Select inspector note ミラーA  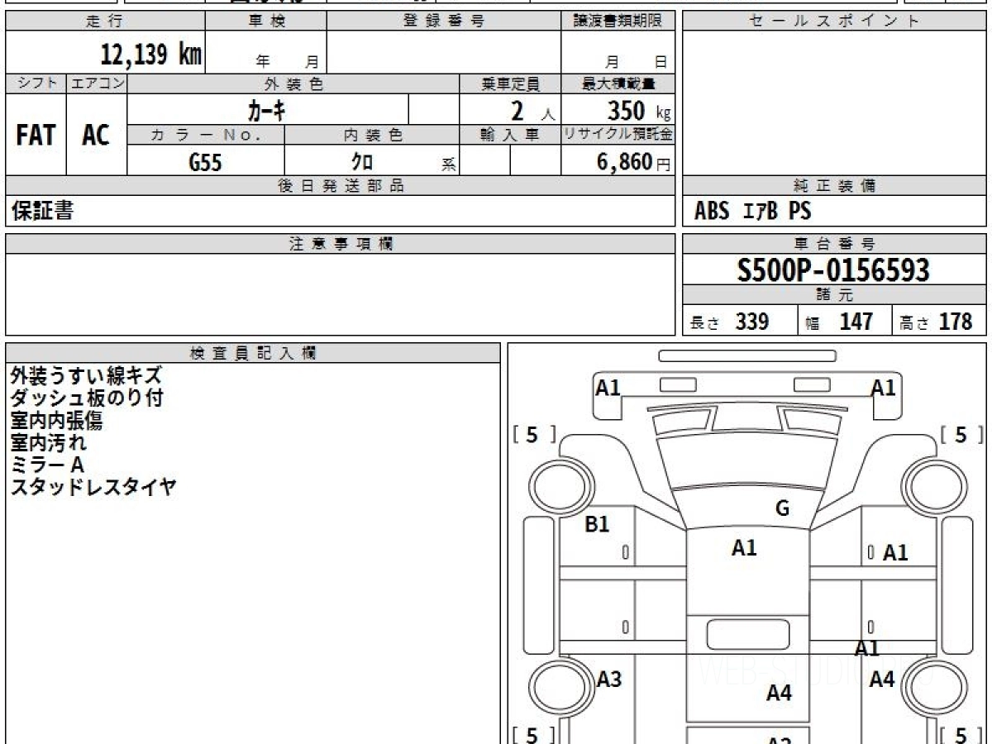pyautogui.click(x=47, y=465)
